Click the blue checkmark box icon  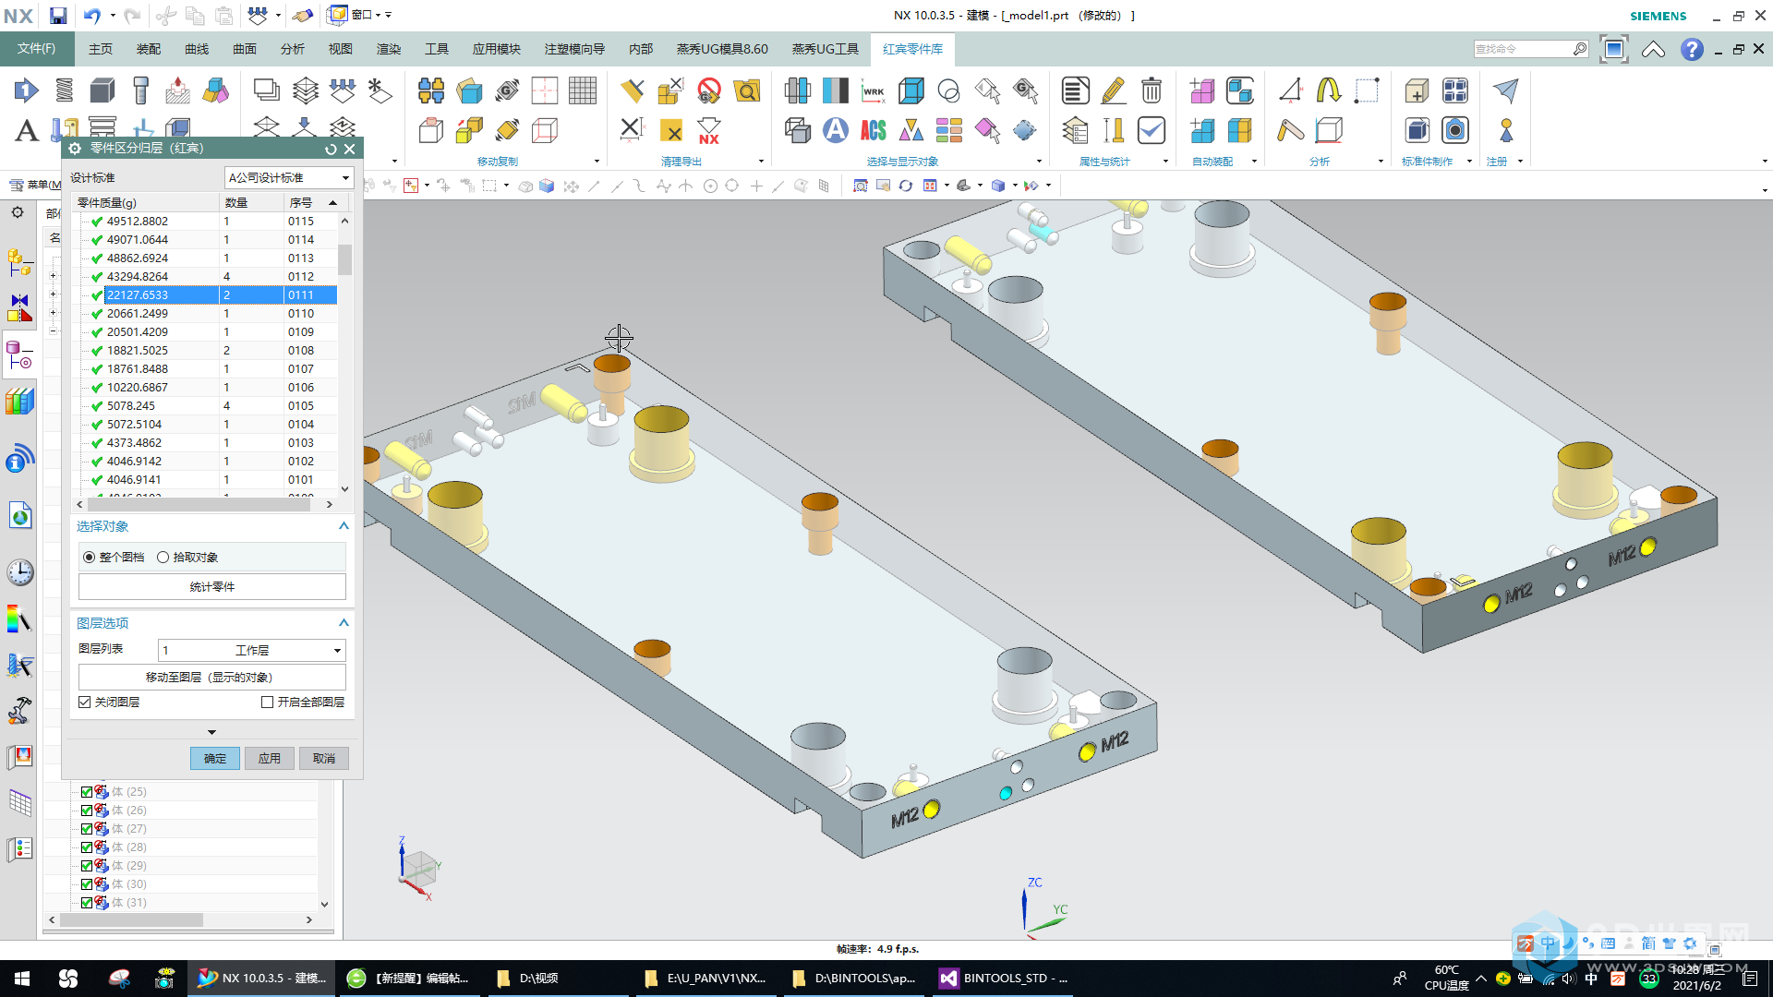(x=1152, y=130)
